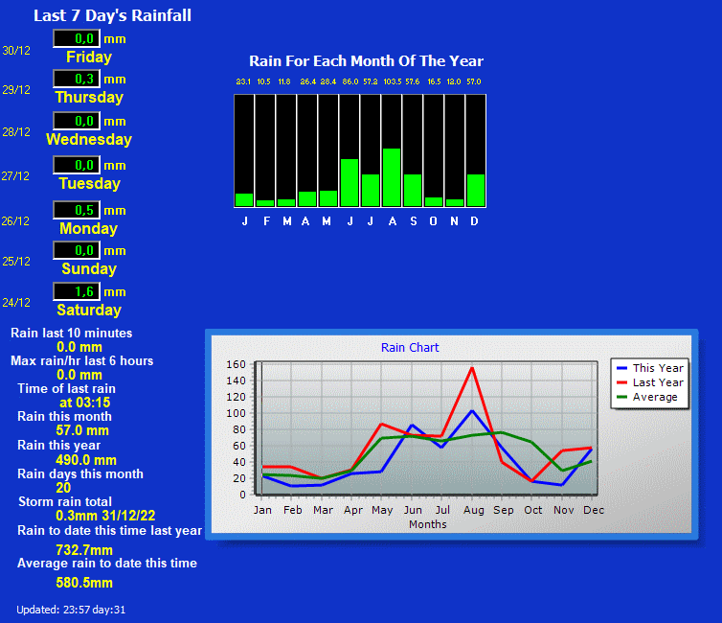Click the 'Wednesday' day label

coord(89,139)
